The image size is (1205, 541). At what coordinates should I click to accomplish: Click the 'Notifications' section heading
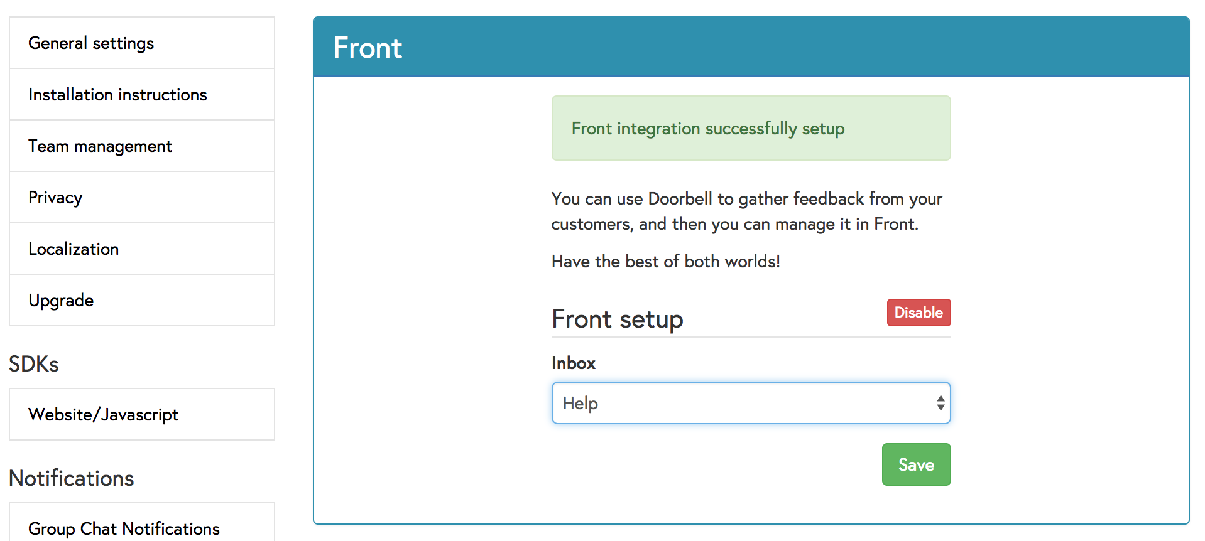click(x=72, y=478)
